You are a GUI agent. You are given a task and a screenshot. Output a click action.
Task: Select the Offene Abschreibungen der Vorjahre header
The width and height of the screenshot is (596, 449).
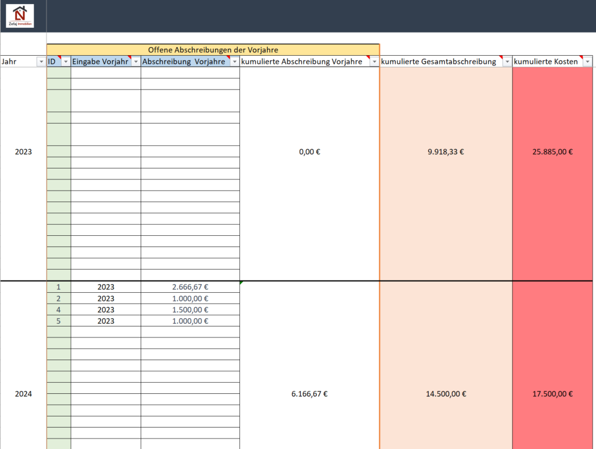(213, 50)
